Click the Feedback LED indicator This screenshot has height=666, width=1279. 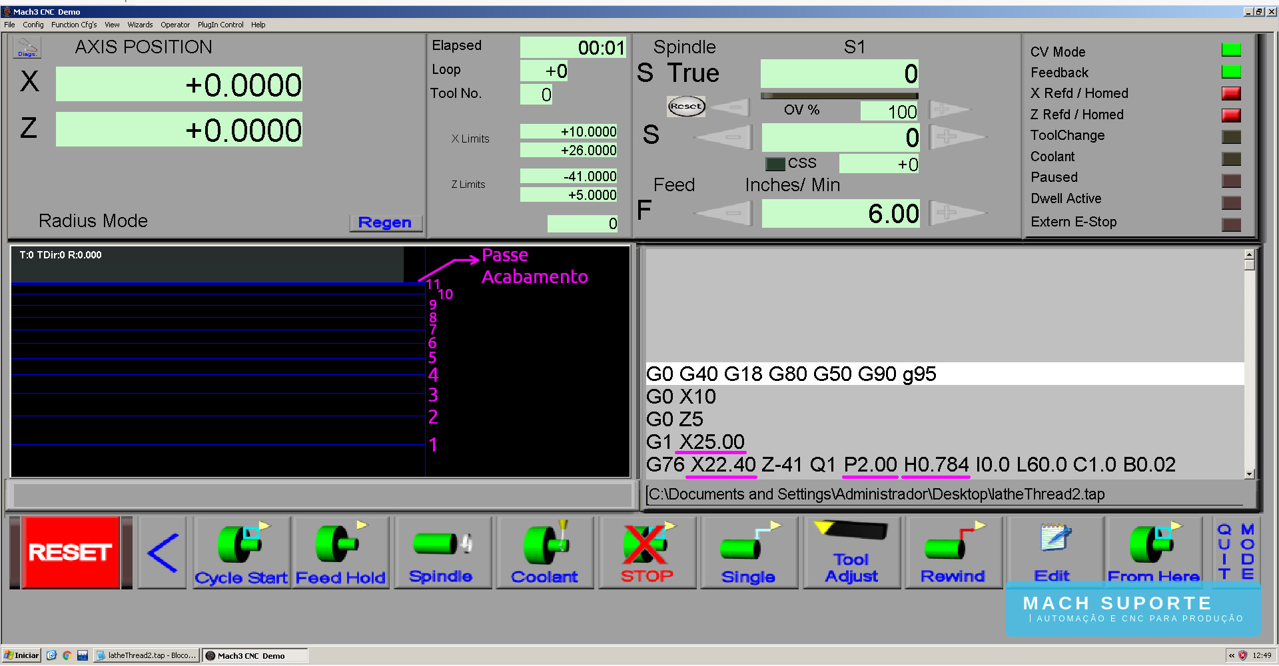(x=1231, y=72)
